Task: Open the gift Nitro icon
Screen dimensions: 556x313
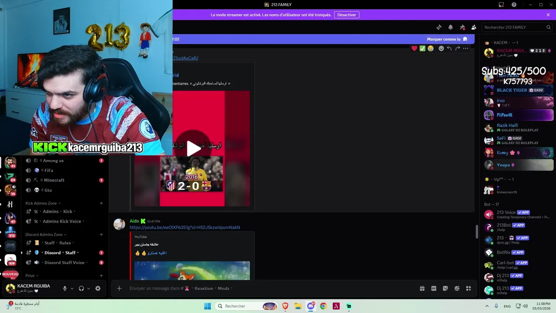Action: point(422,288)
